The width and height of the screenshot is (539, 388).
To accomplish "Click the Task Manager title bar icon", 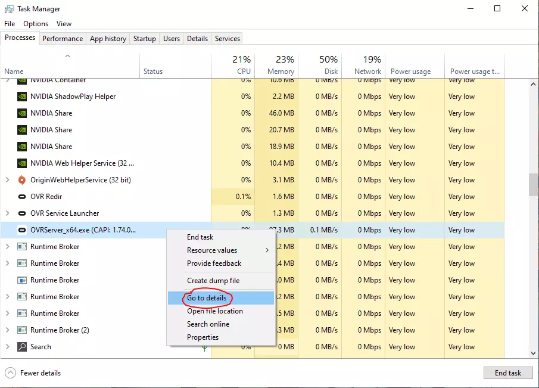I will pos(10,9).
